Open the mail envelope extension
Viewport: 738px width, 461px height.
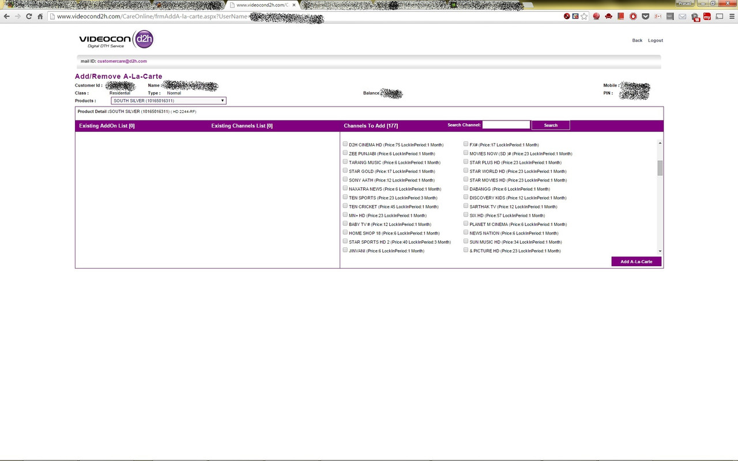click(x=683, y=17)
